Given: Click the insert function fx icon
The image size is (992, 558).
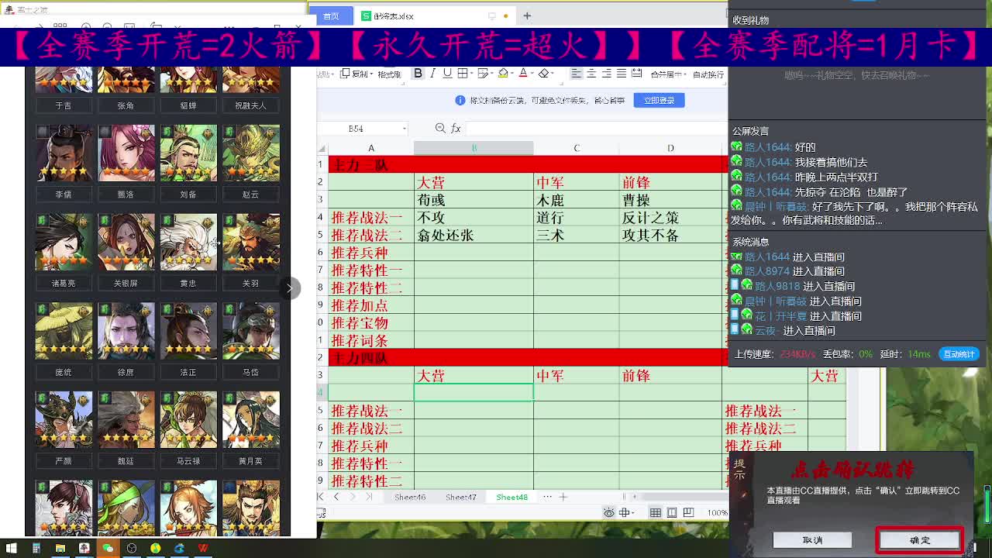Looking at the screenshot, I should [x=456, y=128].
